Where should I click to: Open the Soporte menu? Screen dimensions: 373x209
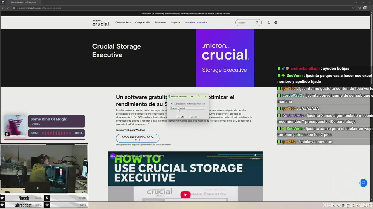(x=175, y=22)
